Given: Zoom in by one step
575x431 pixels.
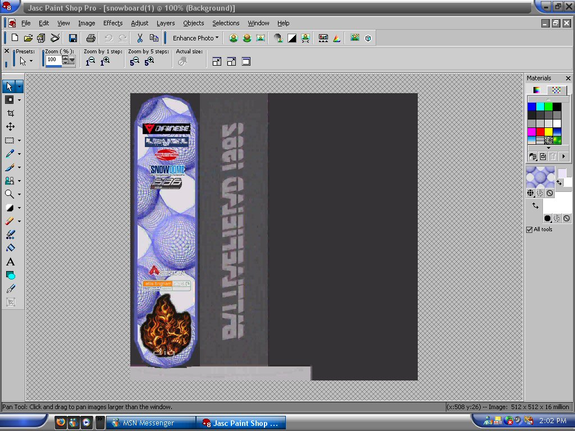Looking at the screenshot, I should [105, 62].
